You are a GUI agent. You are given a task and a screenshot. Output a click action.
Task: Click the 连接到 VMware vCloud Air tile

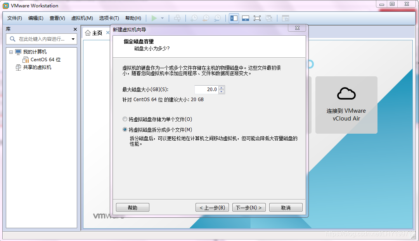click(x=346, y=105)
